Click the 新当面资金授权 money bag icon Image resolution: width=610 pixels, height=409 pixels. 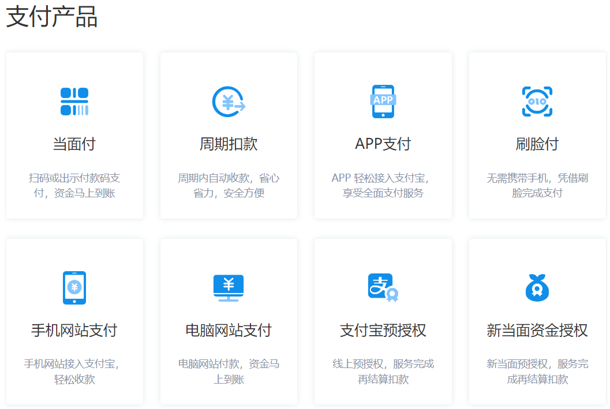(537, 288)
